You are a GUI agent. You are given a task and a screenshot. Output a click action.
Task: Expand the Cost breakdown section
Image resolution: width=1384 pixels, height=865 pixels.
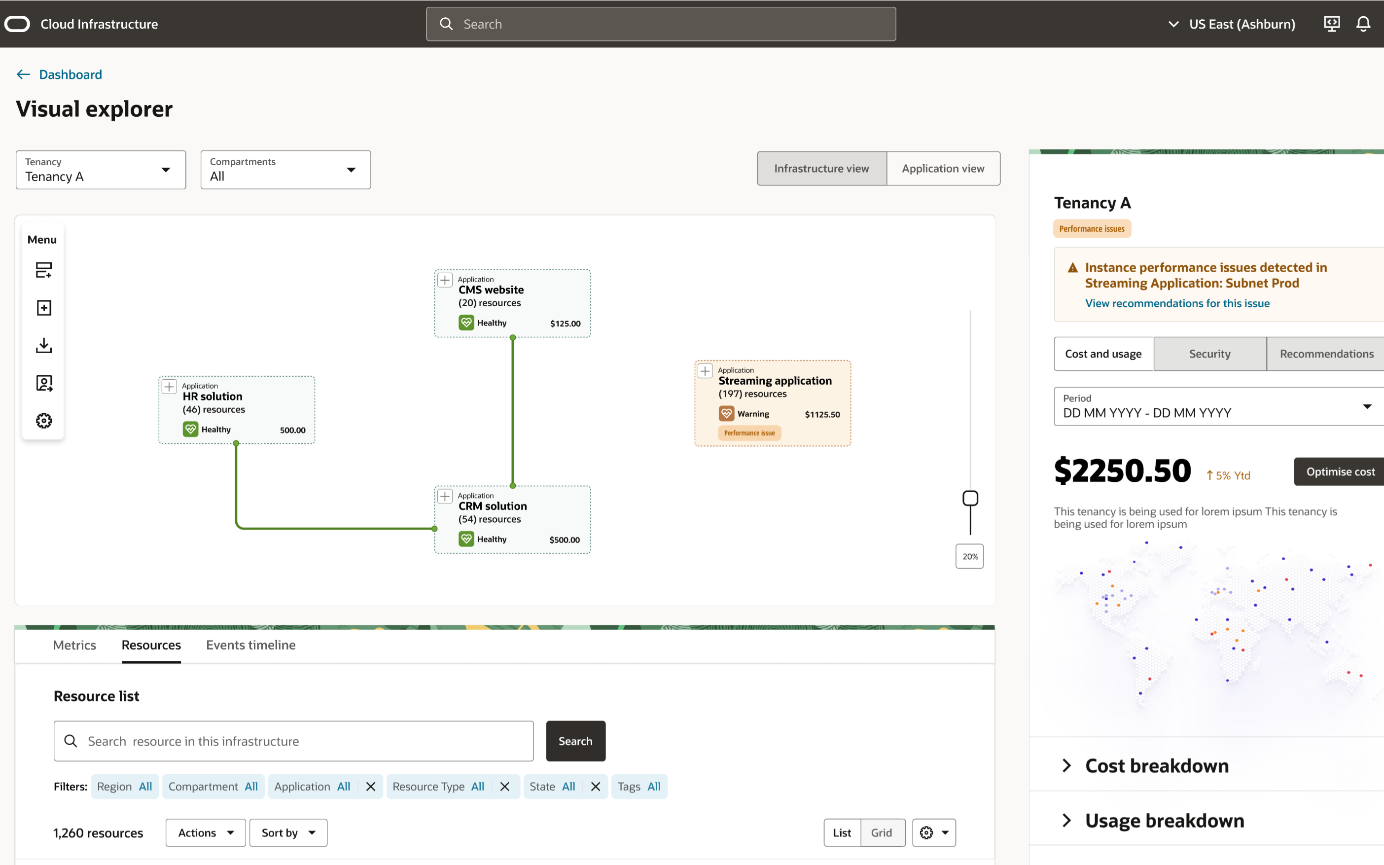1066,765
